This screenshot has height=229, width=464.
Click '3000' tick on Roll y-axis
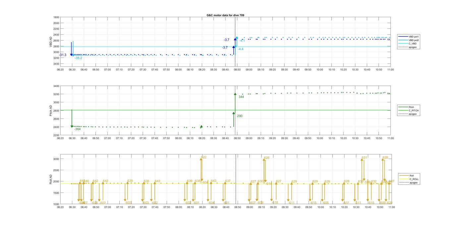56,159
